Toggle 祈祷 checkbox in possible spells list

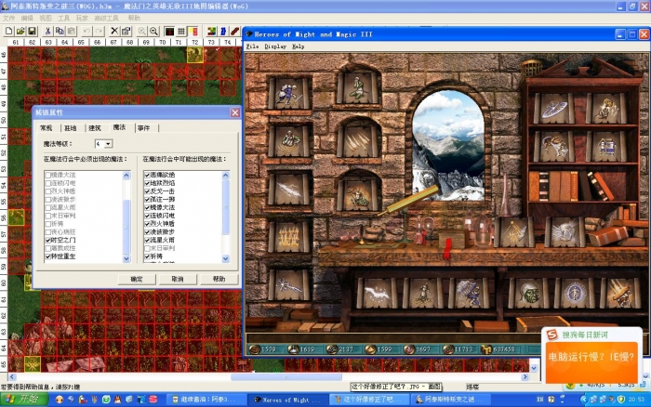click(x=147, y=256)
